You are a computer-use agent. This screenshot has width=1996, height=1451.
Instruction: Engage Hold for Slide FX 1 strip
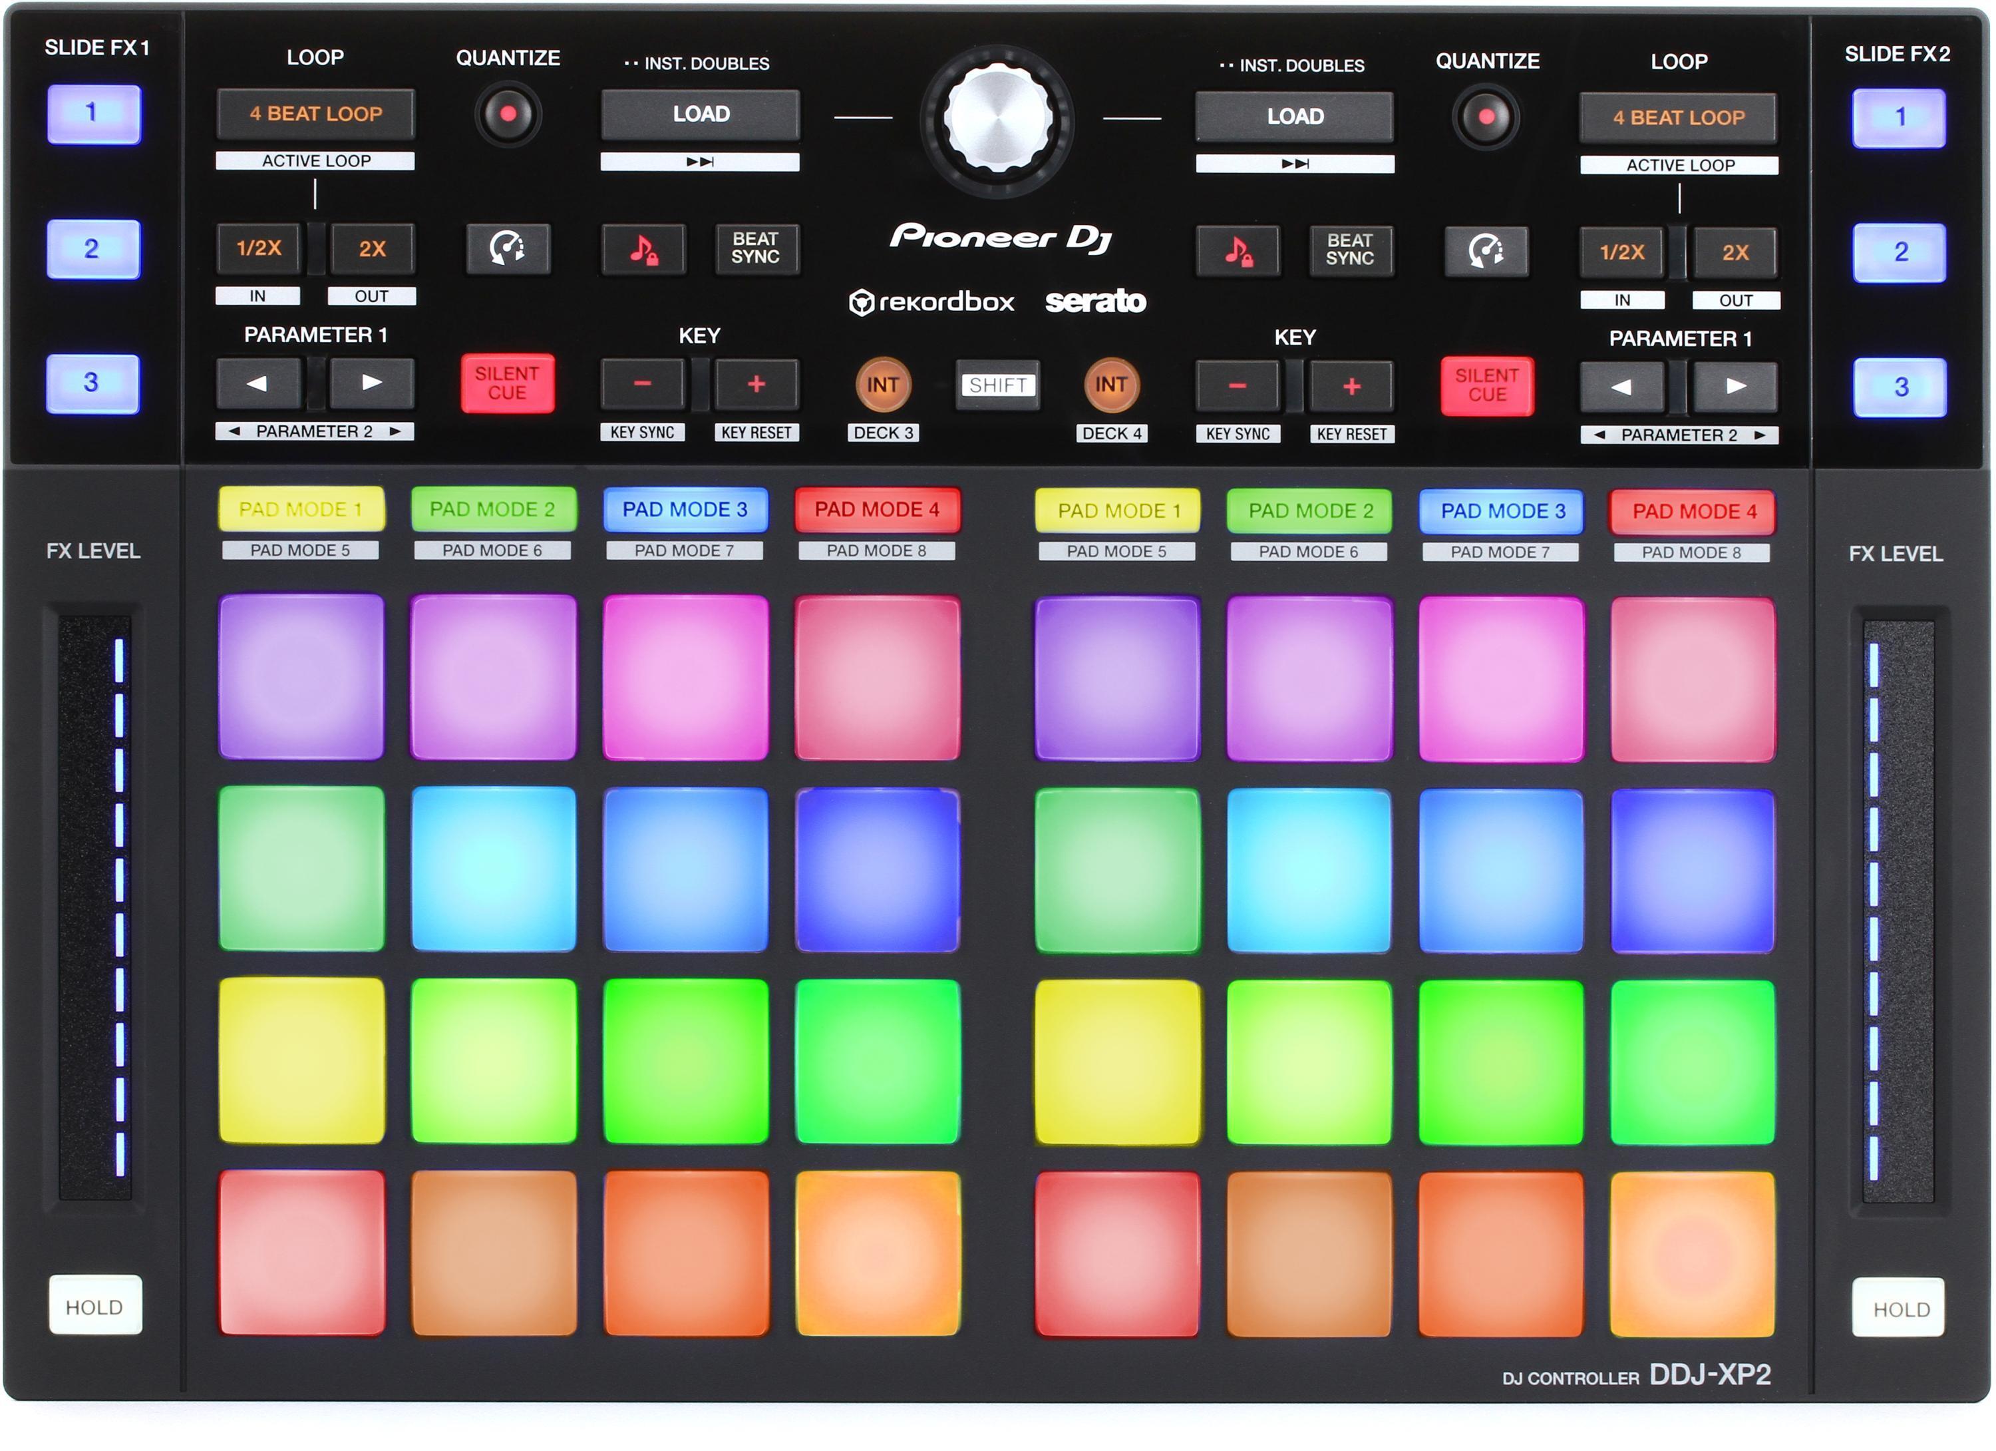tap(96, 1307)
